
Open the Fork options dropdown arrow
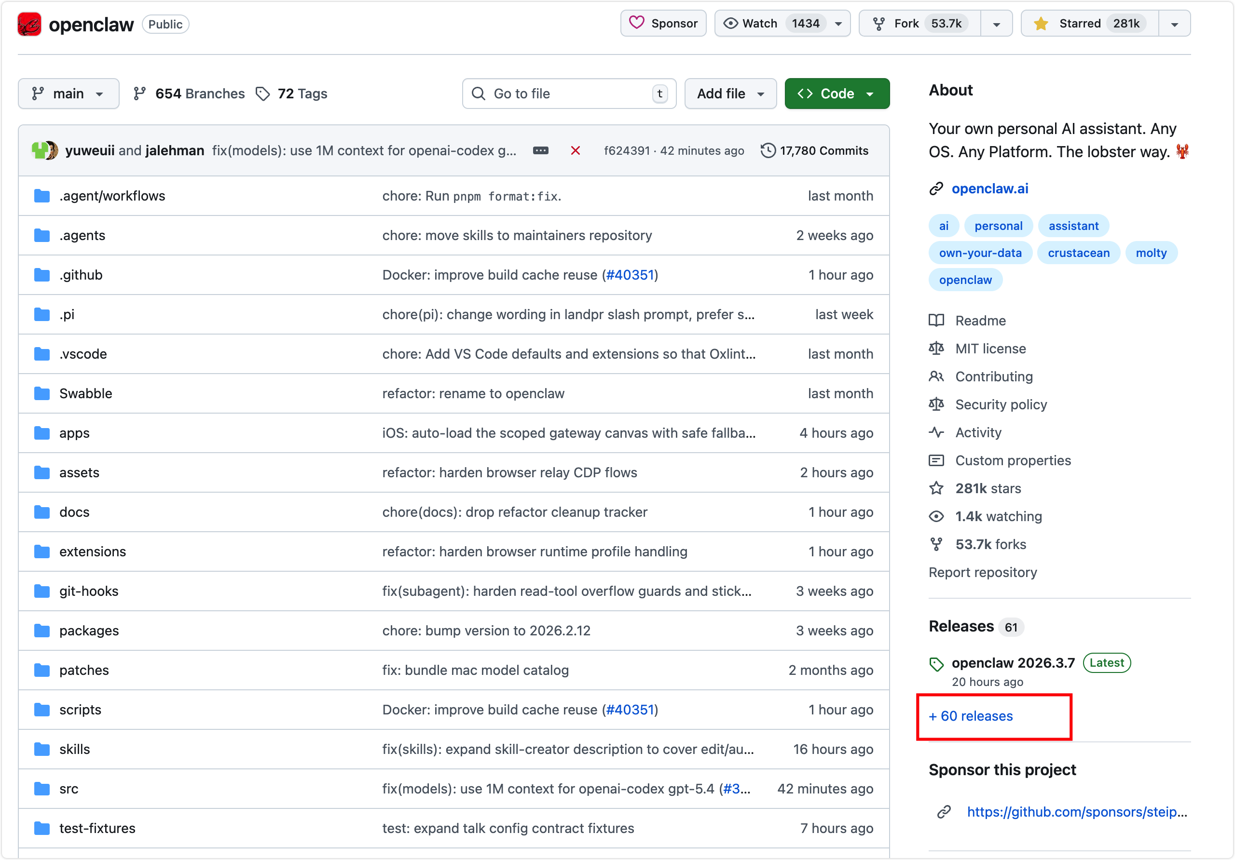996,24
